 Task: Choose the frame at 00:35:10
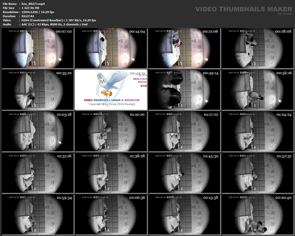38,90
